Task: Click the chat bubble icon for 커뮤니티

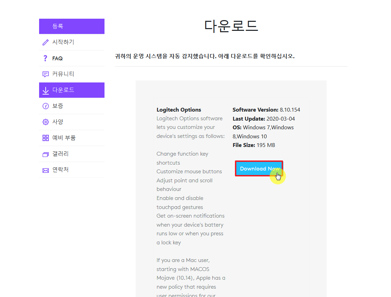Action: [x=46, y=74]
